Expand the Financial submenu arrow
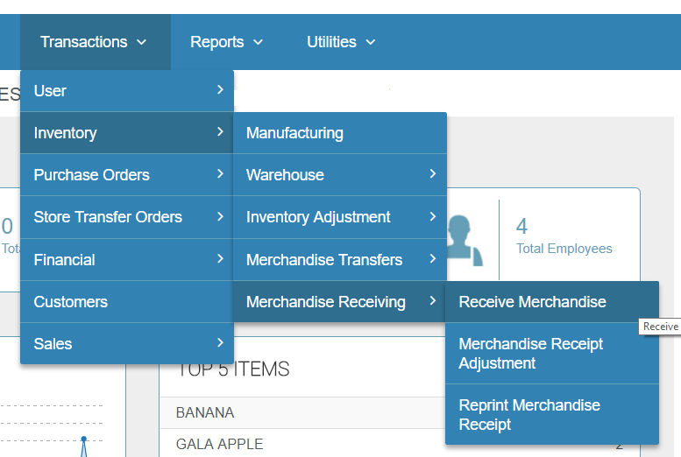The width and height of the screenshot is (681, 457). coord(220,258)
